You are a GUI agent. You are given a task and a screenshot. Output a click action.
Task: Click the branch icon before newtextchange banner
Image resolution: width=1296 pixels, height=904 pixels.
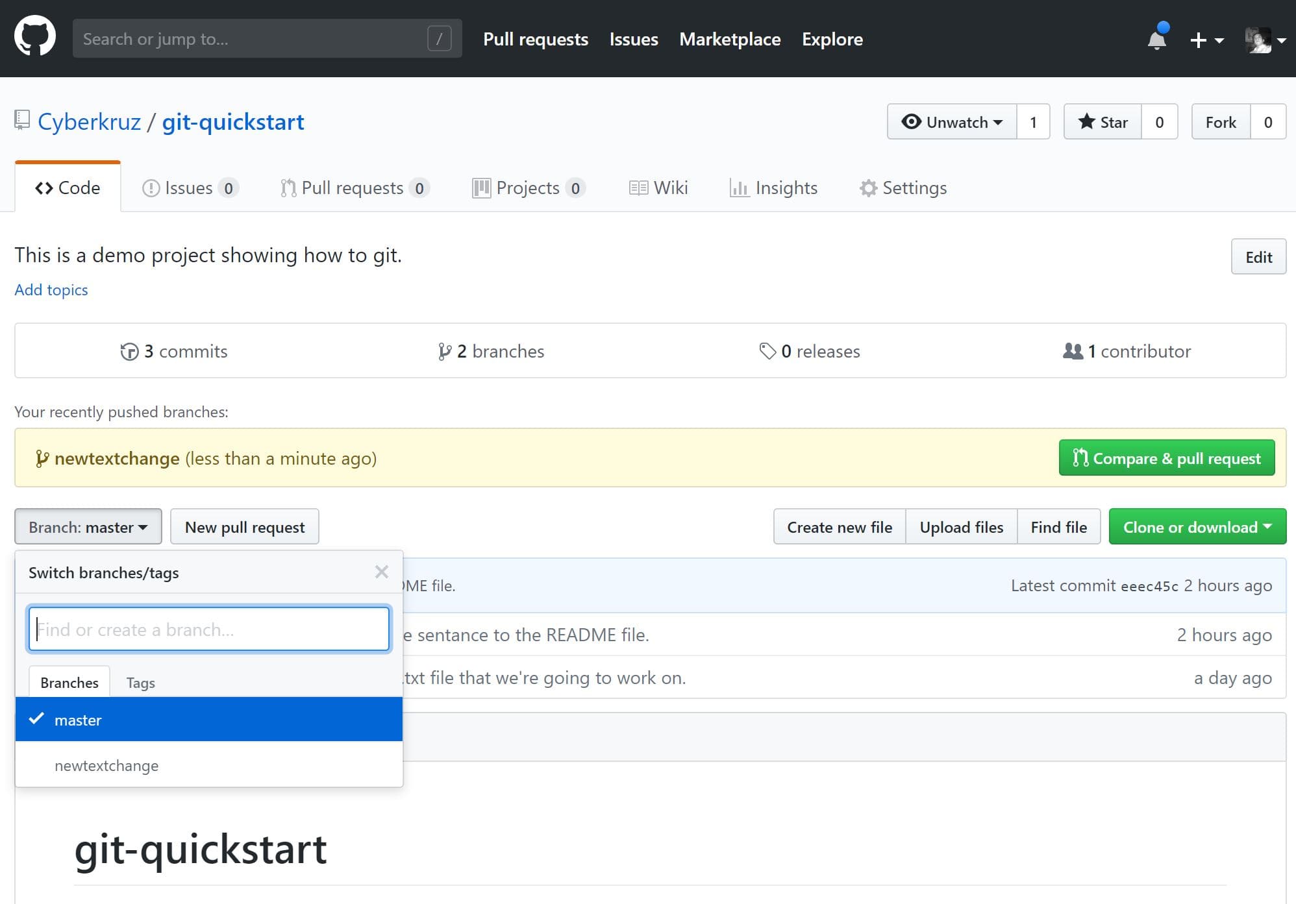42,459
